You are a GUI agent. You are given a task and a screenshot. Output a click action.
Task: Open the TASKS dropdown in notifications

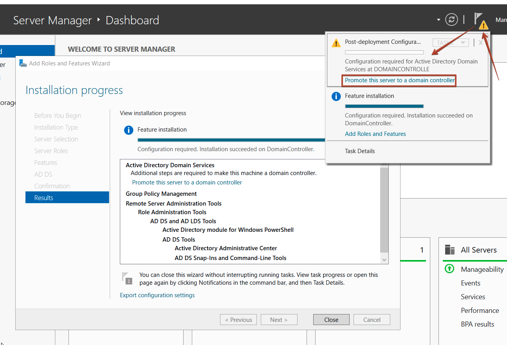pyautogui.click(x=450, y=43)
